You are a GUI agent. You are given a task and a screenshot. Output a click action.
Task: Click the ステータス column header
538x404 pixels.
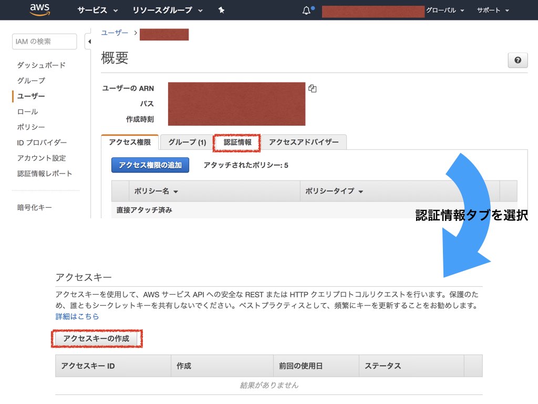pos(411,366)
